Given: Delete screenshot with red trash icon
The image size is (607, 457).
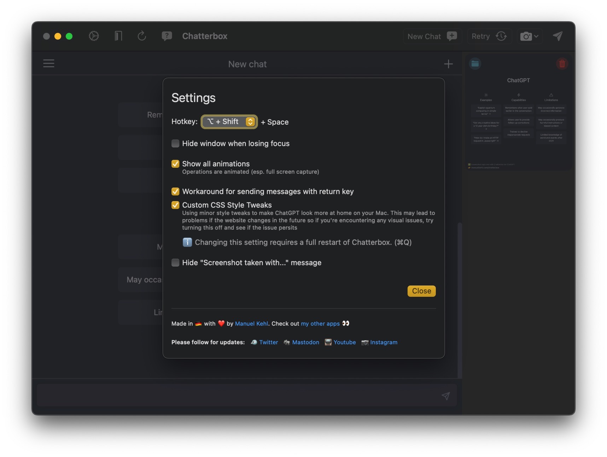Looking at the screenshot, I should 562,64.
